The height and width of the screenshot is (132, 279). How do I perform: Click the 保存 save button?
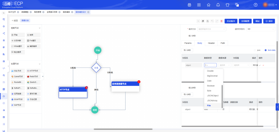tap(269, 21)
